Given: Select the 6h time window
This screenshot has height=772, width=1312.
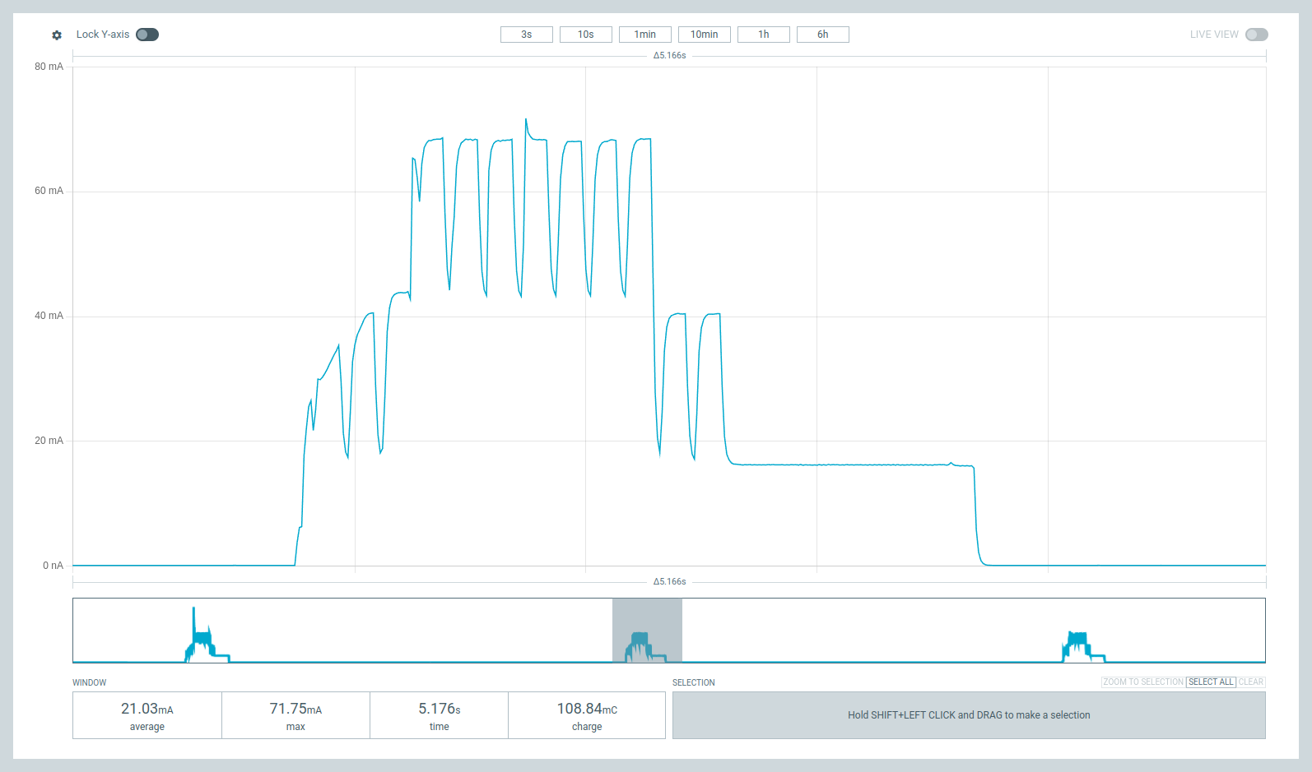Looking at the screenshot, I should click(823, 35).
